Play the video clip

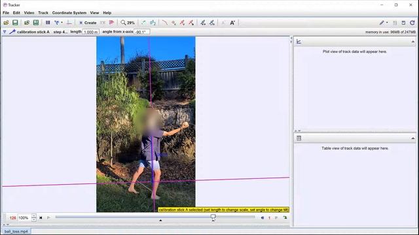coord(48,217)
